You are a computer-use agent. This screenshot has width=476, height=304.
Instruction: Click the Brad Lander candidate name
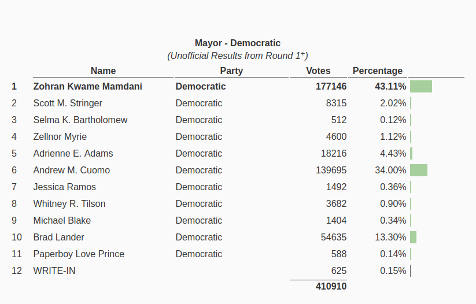tap(58, 238)
